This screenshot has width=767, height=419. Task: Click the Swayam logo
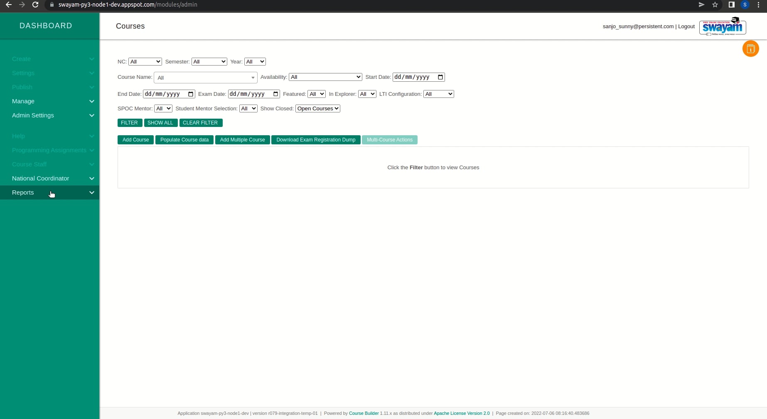pos(722,26)
